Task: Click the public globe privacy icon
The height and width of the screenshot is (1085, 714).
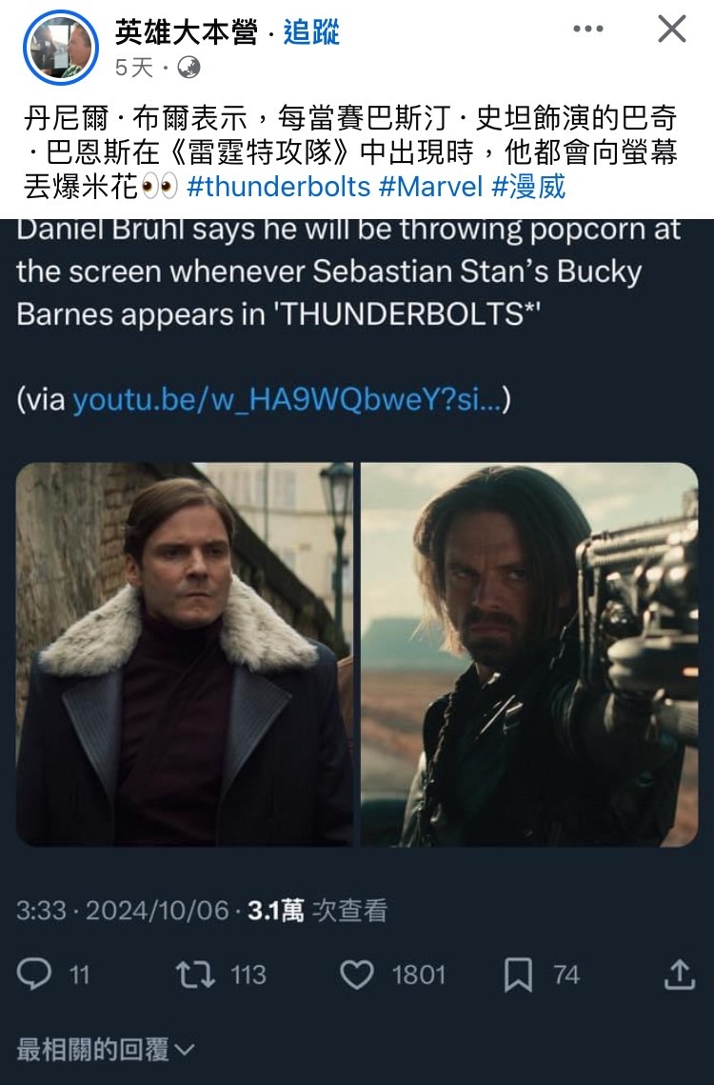Action: pyautogui.click(x=188, y=67)
